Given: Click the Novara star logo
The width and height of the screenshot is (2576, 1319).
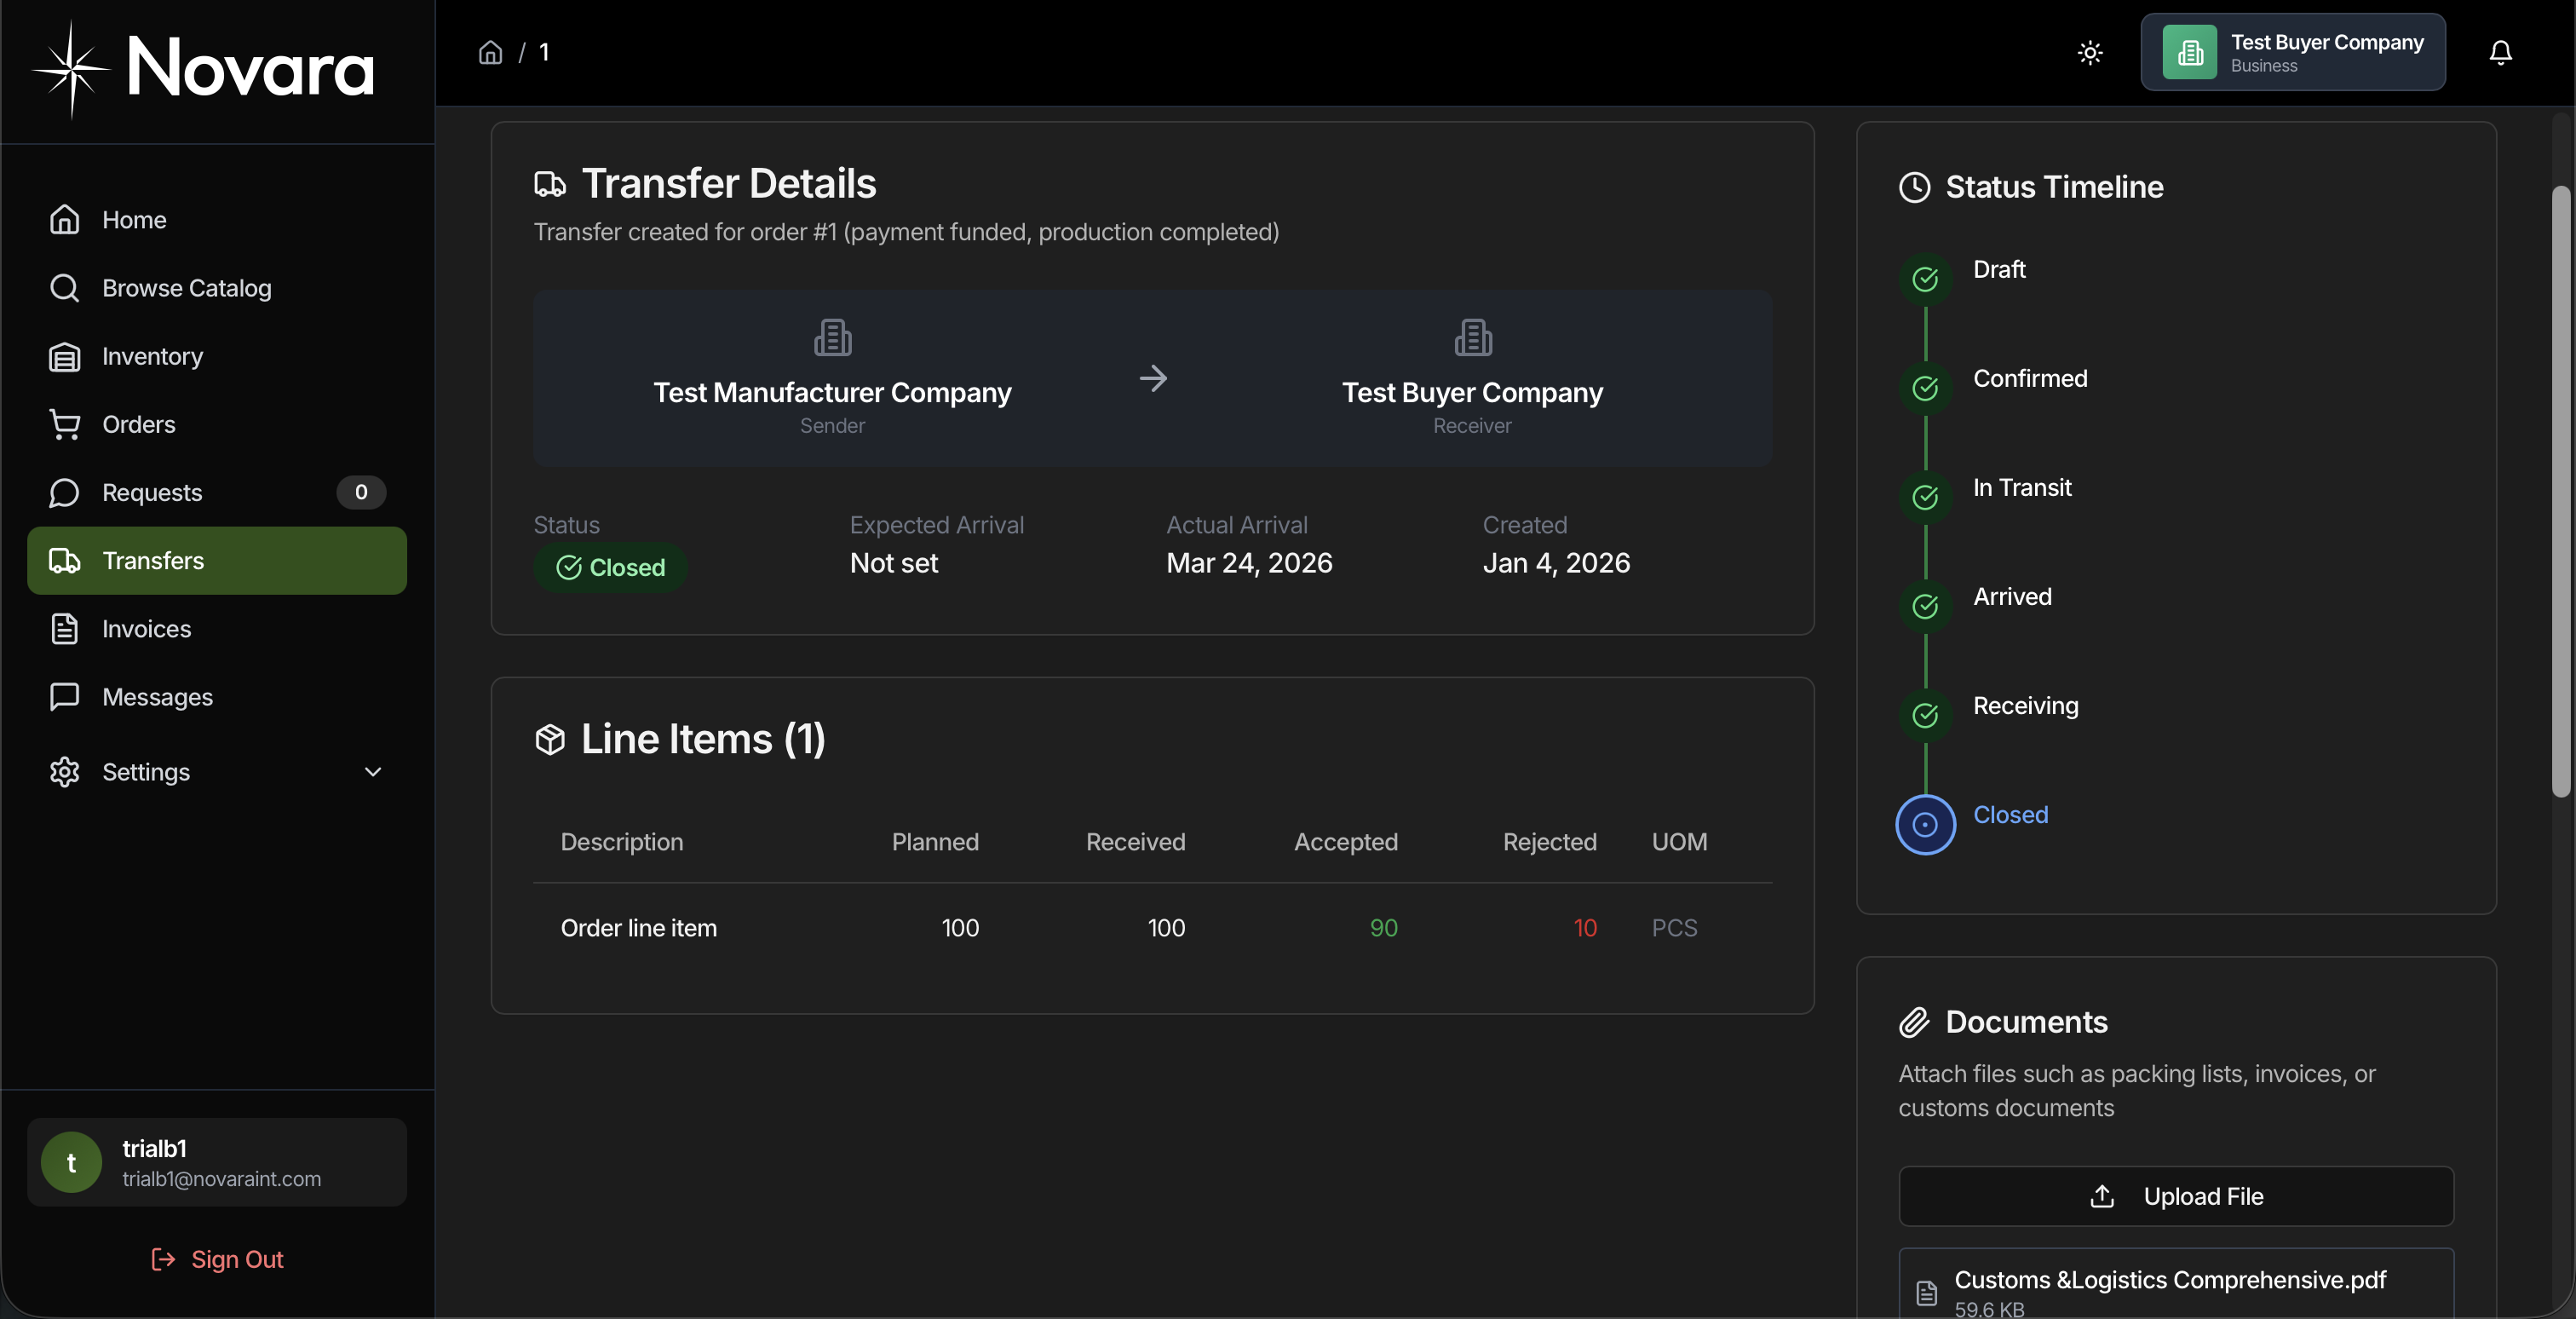Looking at the screenshot, I should (71, 69).
